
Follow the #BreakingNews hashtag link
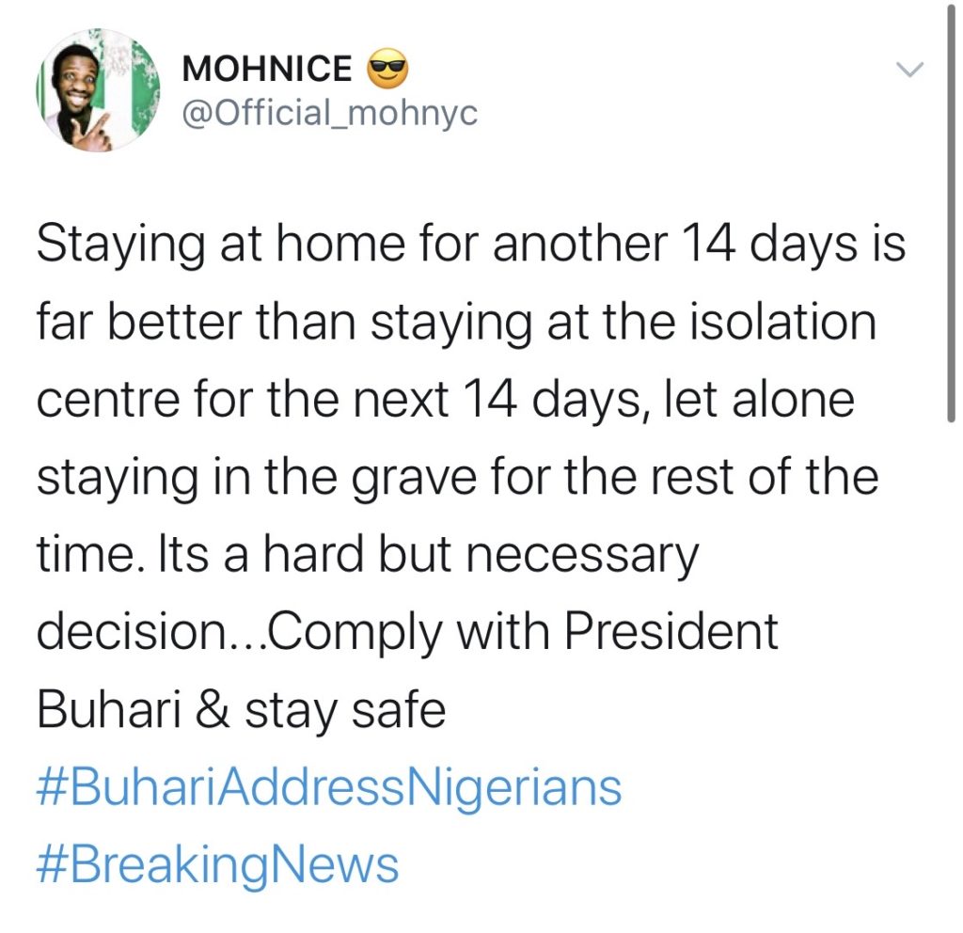(x=217, y=863)
